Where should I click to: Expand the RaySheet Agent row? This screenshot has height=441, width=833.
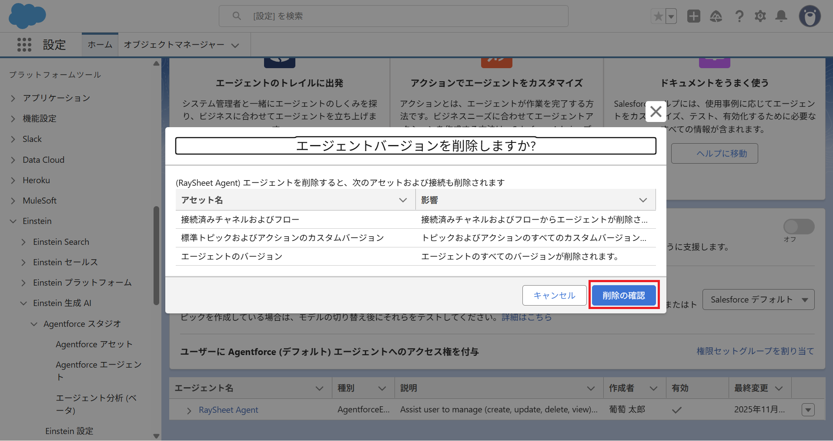coord(189,410)
